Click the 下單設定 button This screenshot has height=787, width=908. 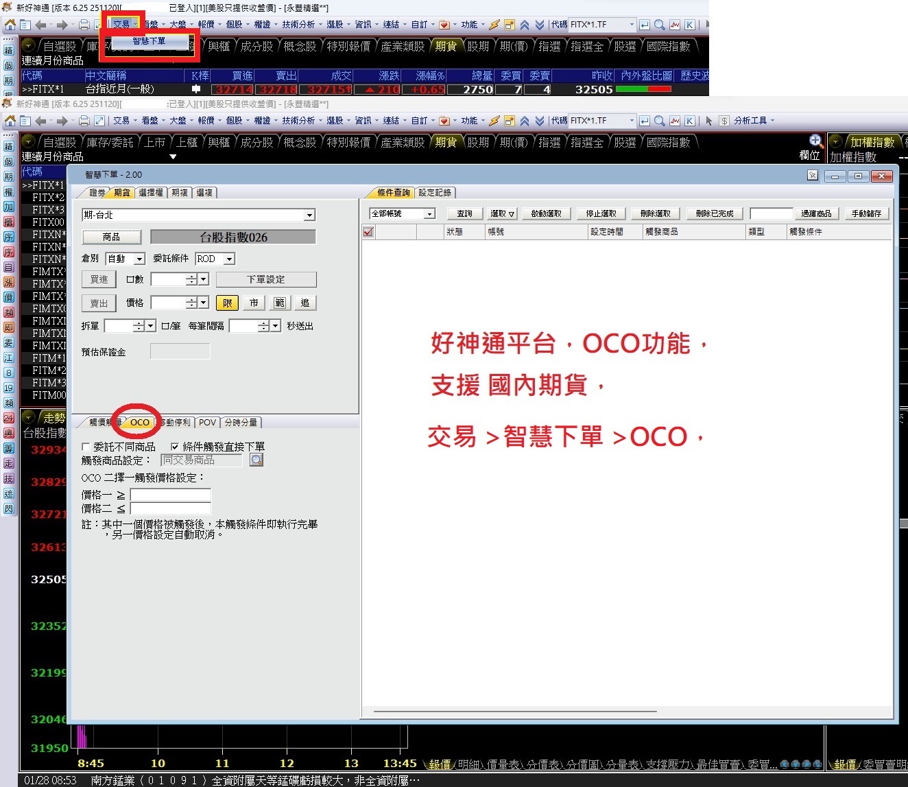[x=266, y=279]
